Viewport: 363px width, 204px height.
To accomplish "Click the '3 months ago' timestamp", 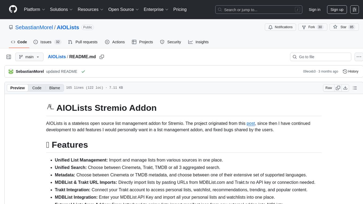I will [328, 72].
